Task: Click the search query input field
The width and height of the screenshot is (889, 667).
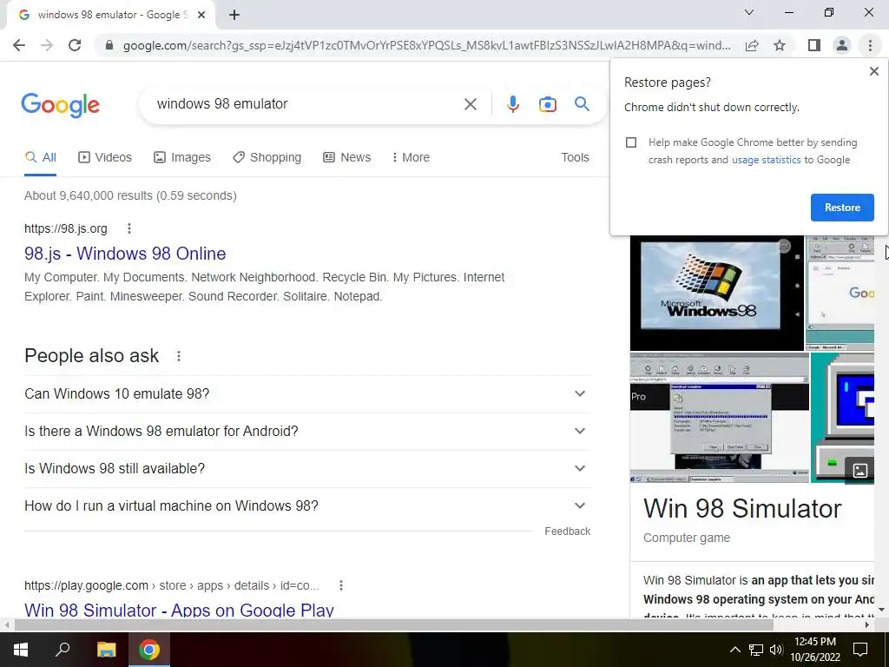Action: pos(306,104)
